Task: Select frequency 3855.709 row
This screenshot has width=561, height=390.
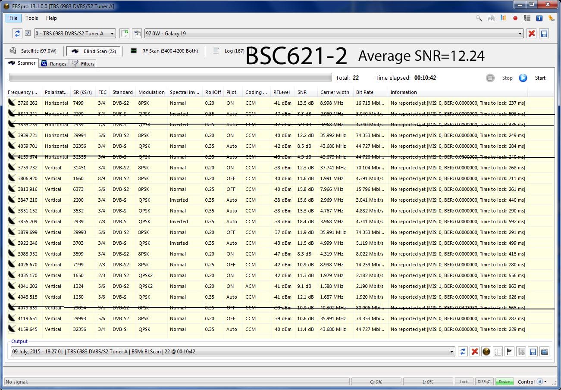Action: click(280, 222)
